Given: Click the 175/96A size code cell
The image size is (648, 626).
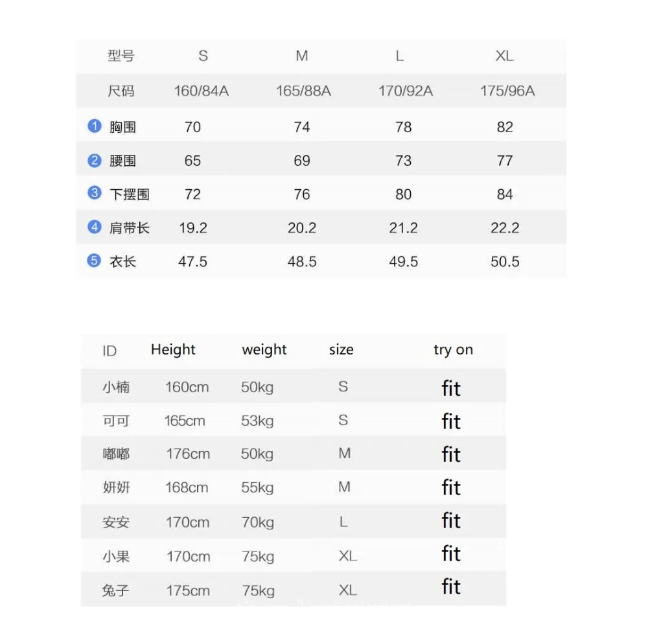Looking at the screenshot, I should (x=507, y=91).
